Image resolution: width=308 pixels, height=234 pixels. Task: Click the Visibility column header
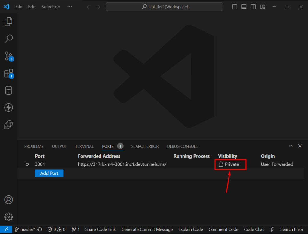click(x=227, y=156)
